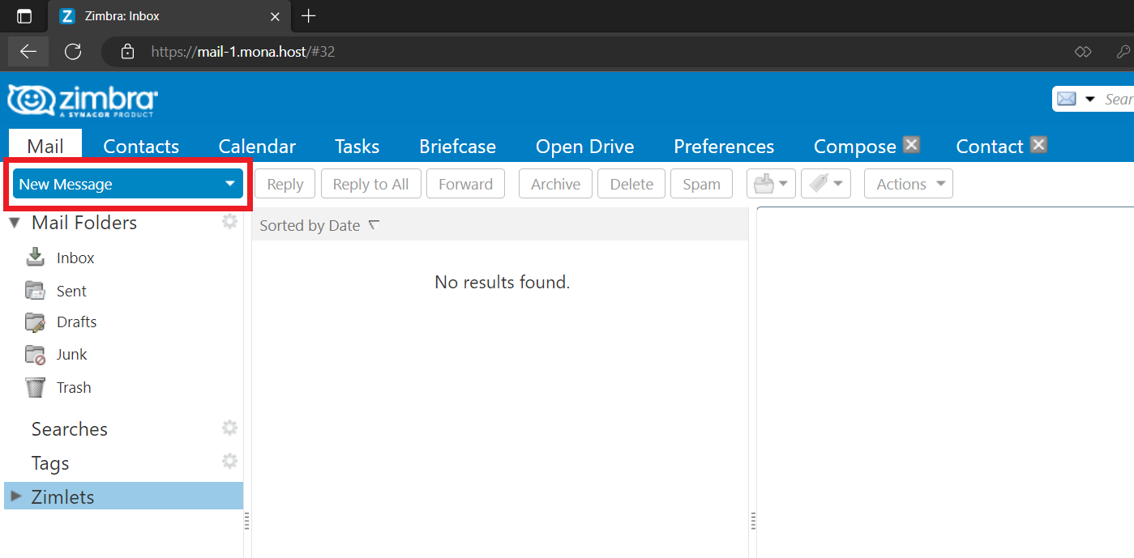
Task: Switch to the Contacts tab
Action: tap(141, 147)
